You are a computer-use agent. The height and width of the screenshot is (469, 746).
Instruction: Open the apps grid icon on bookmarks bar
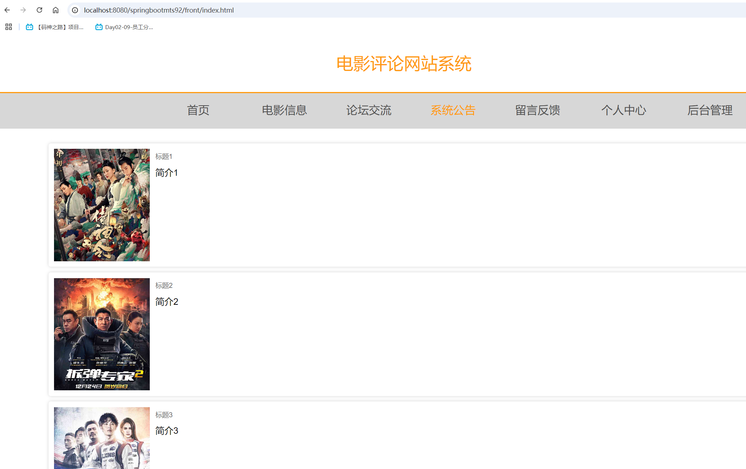(x=8, y=27)
